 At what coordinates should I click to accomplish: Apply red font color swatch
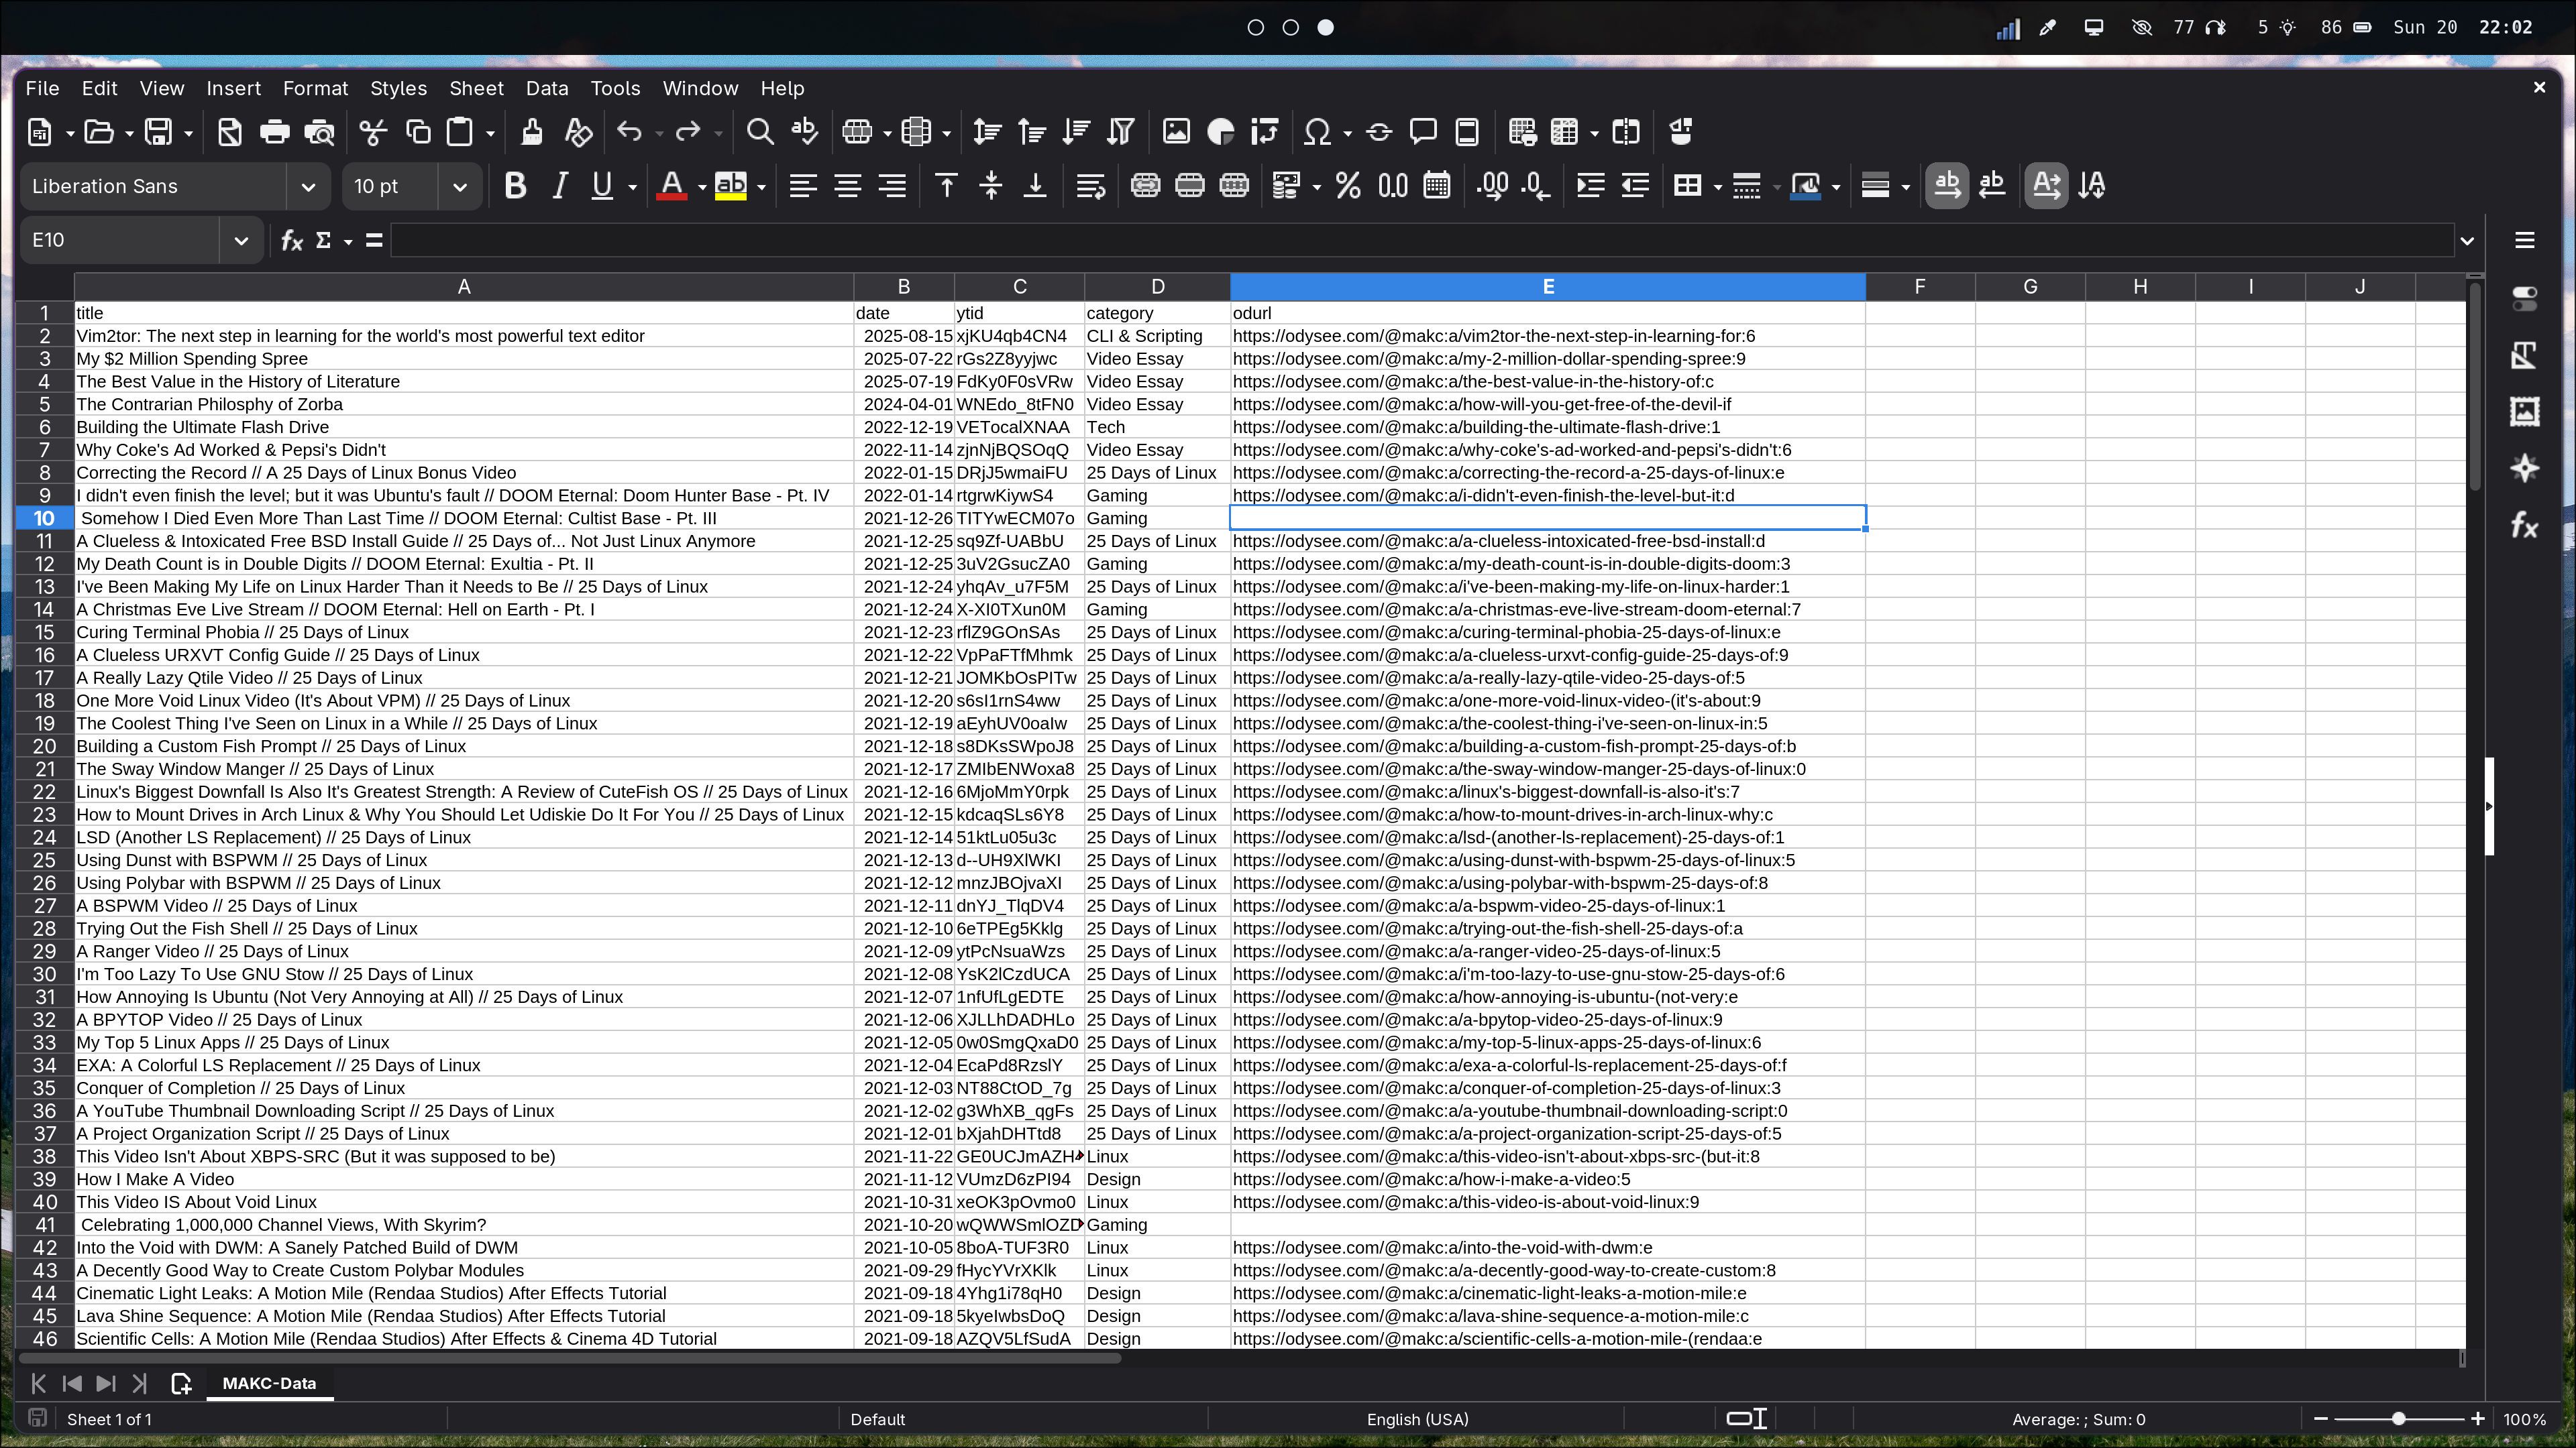(672, 186)
